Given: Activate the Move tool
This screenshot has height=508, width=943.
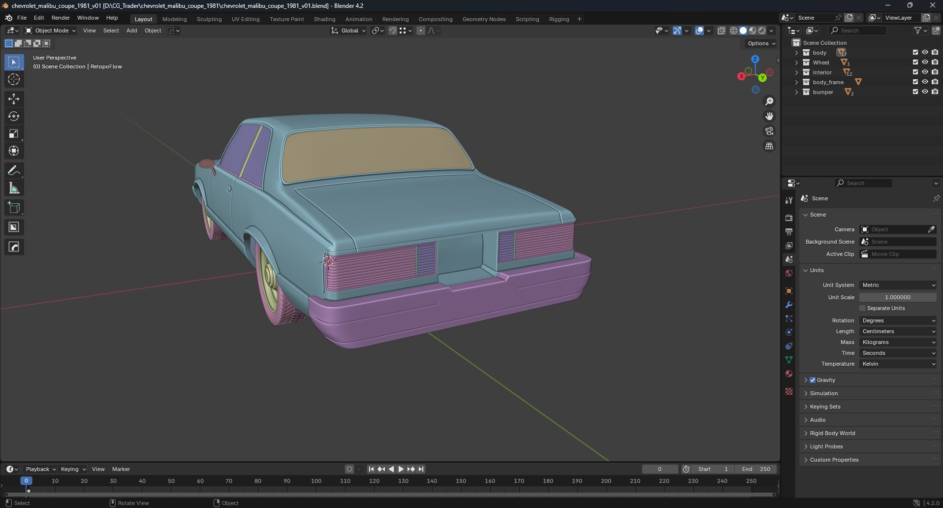Looking at the screenshot, I should [14, 99].
